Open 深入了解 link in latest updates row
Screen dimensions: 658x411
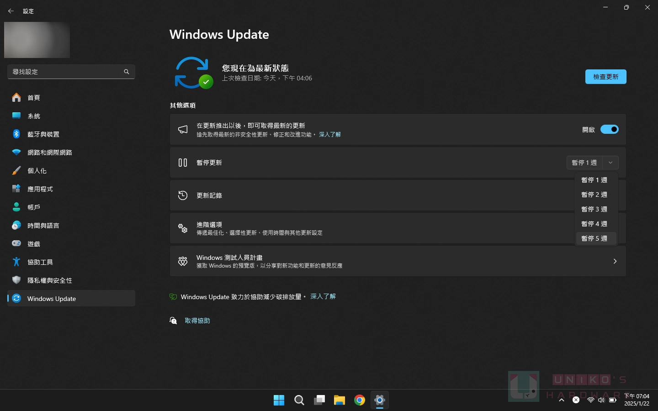pyautogui.click(x=330, y=135)
